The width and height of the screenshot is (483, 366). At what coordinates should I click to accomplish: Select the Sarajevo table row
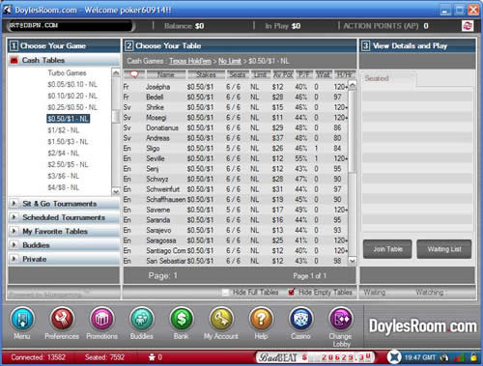(236, 230)
